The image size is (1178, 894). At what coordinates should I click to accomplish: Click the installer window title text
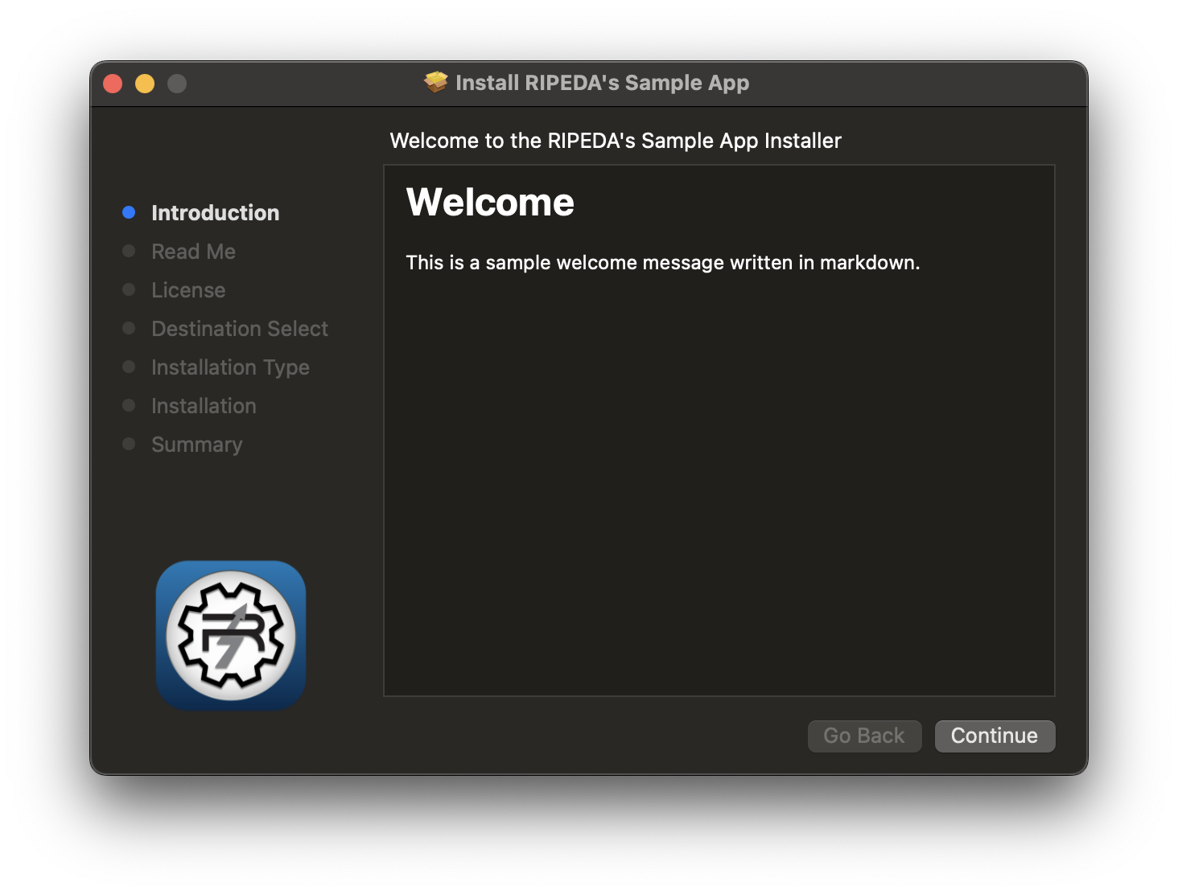pos(603,82)
